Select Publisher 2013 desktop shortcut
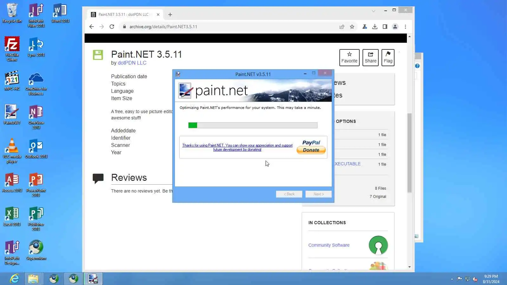507x285 pixels. tap(36, 218)
